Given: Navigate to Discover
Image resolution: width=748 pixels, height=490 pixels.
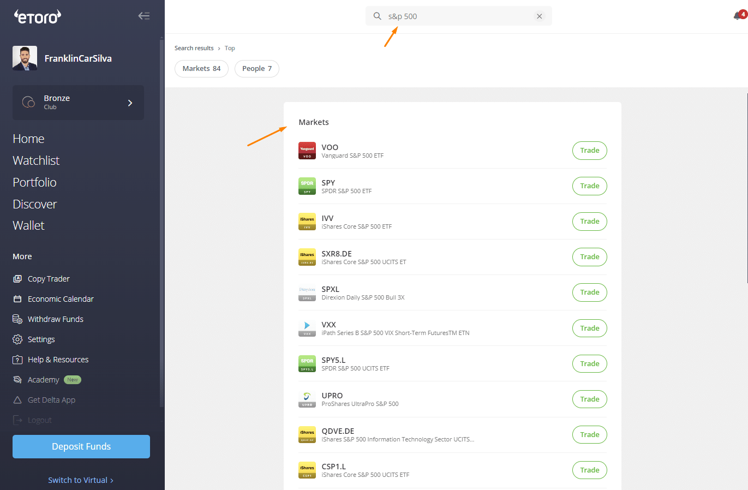Looking at the screenshot, I should click(x=35, y=204).
